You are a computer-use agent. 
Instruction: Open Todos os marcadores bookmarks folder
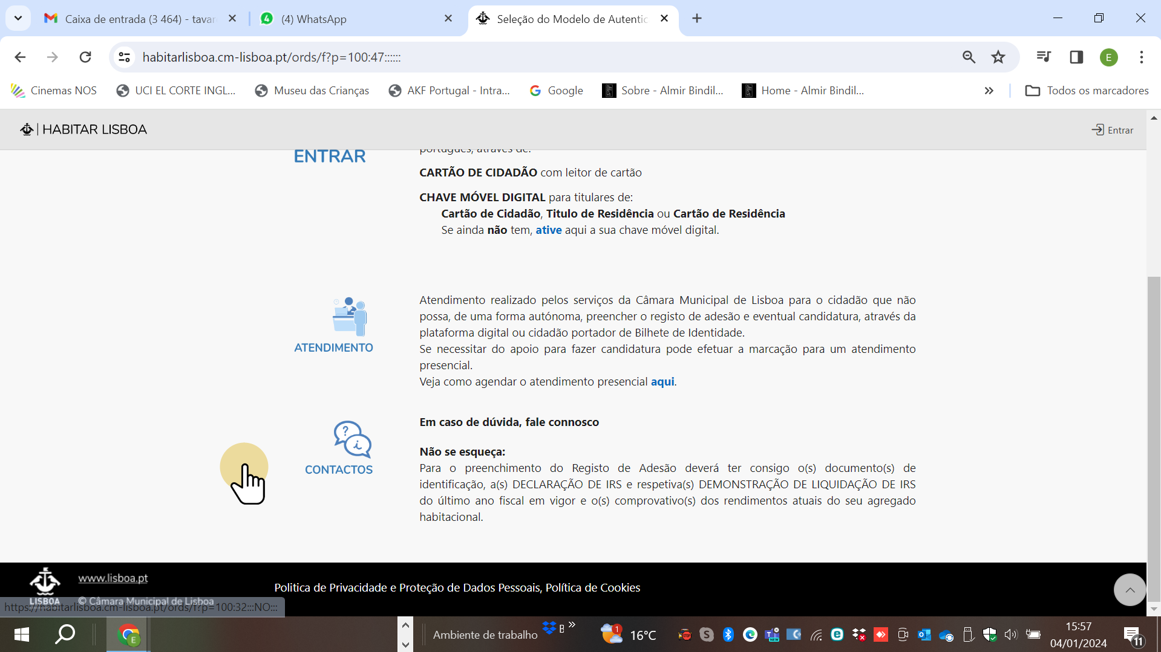[x=1087, y=91]
